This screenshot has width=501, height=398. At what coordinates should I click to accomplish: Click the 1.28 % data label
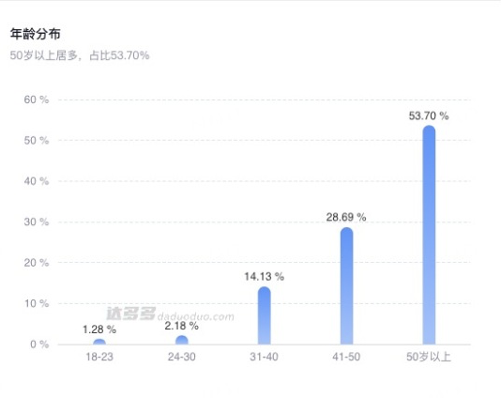[99, 329]
